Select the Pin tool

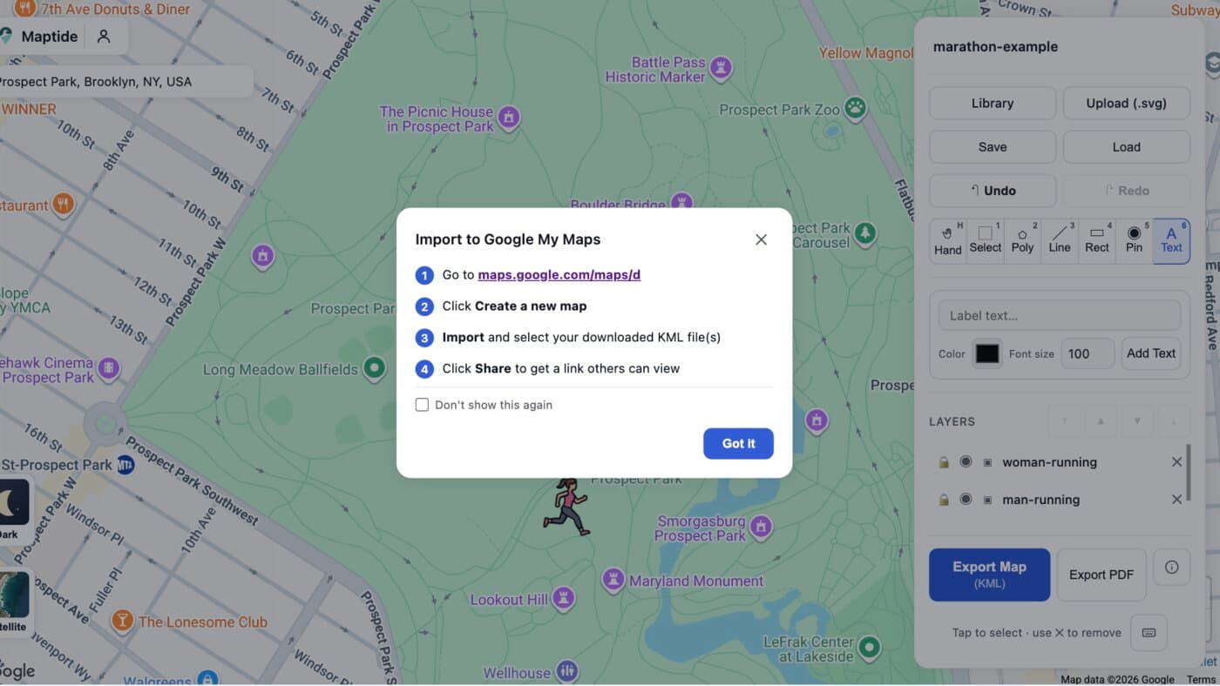(x=1134, y=240)
